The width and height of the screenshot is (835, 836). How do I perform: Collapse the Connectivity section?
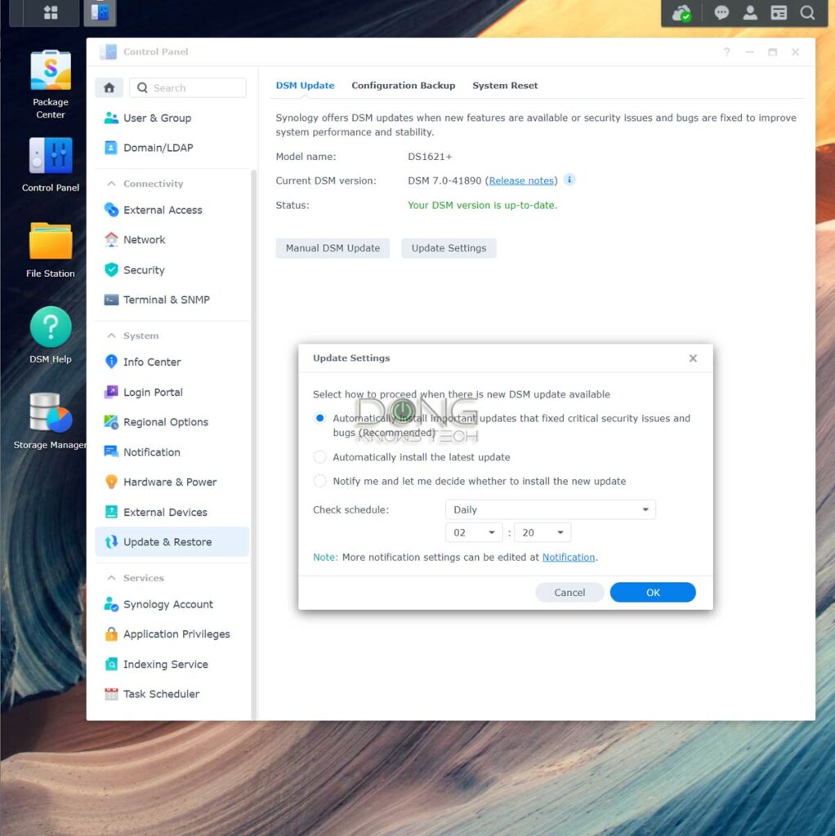[111, 184]
